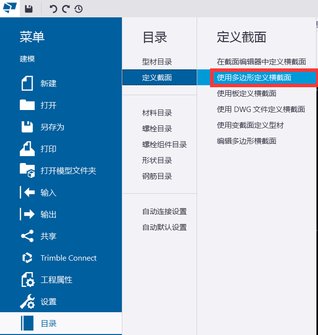Click the 打开 folder icon
The image size is (318, 335).
point(27,105)
